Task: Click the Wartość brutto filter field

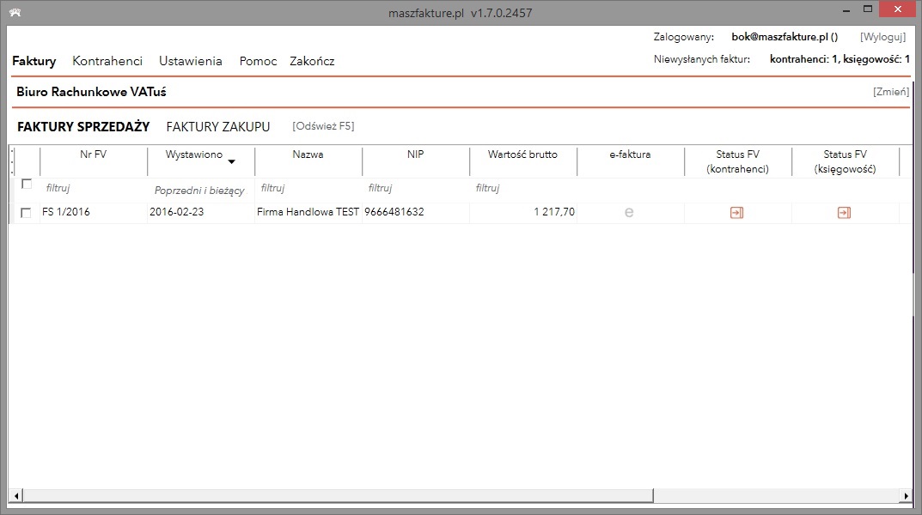Action: click(523, 188)
